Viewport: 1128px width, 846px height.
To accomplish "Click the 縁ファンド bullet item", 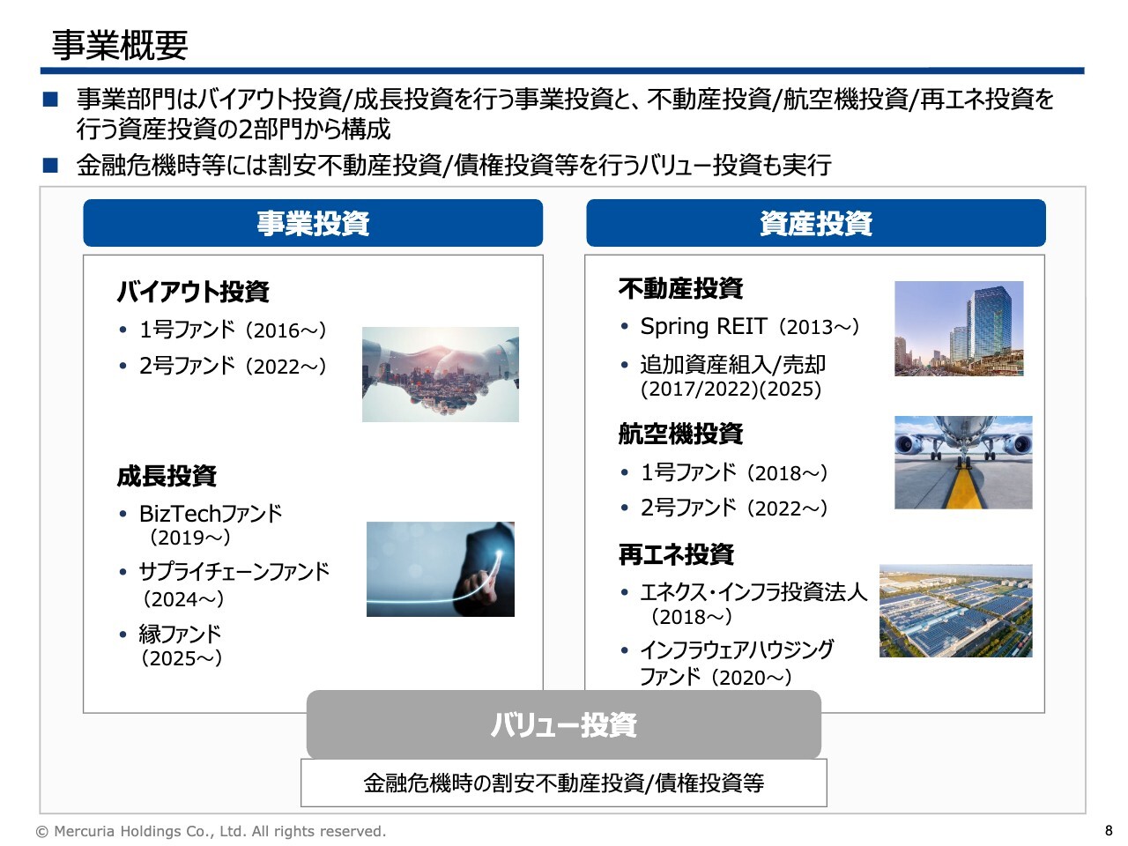I will 180,634.
